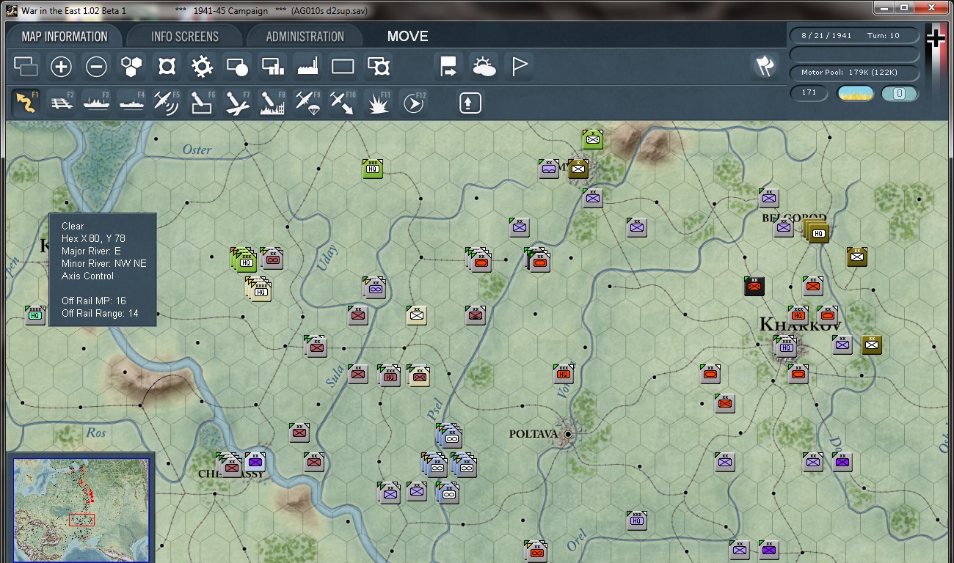Click the date and Turn: 10 display
Viewport: 954px width, 563px height.
point(855,35)
